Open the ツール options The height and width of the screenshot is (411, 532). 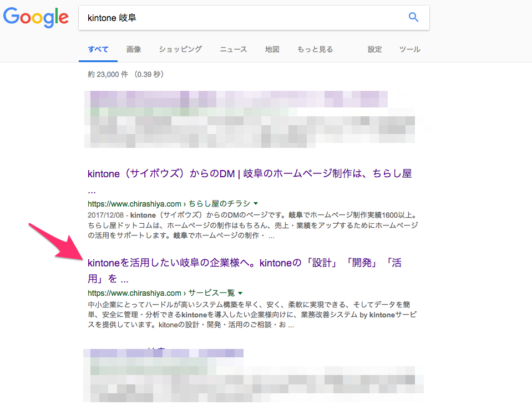409,49
